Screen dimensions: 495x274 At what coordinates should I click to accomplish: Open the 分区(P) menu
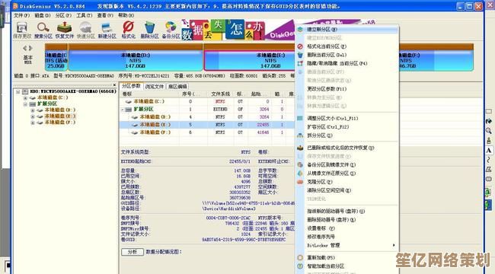coord(63,15)
